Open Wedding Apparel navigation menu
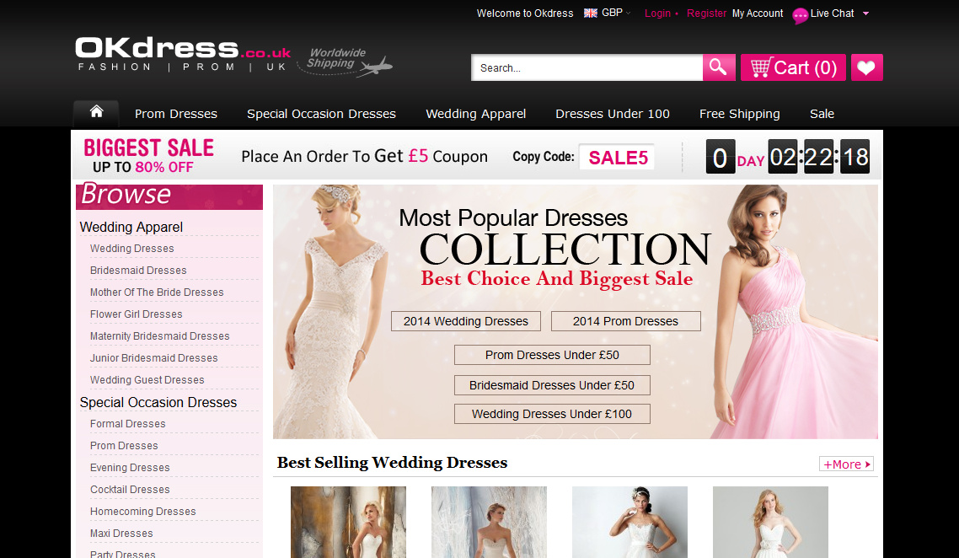 [476, 114]
